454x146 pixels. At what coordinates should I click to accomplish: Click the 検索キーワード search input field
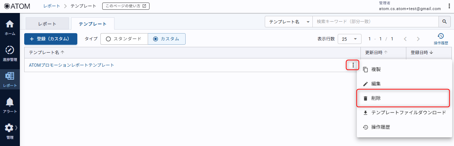(x=375, y=22)
